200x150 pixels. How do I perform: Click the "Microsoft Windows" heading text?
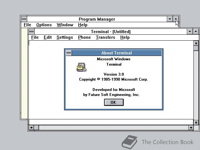(x=114, y=59)
